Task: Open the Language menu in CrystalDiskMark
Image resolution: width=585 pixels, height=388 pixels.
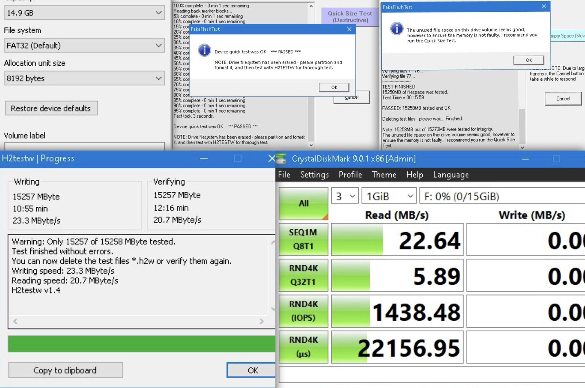Action: [x=451, y=175]
